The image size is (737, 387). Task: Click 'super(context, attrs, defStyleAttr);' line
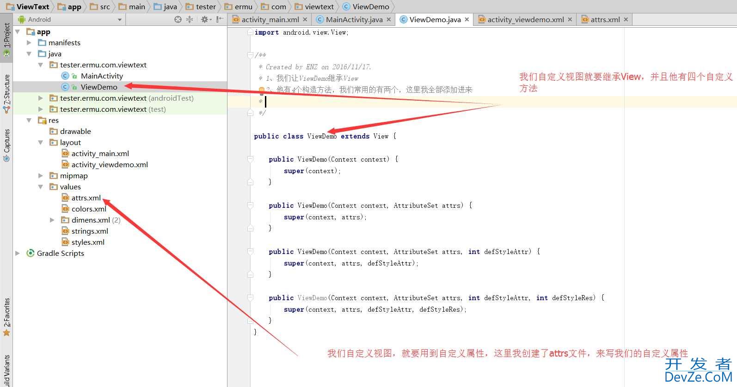[x=351, y=263]
